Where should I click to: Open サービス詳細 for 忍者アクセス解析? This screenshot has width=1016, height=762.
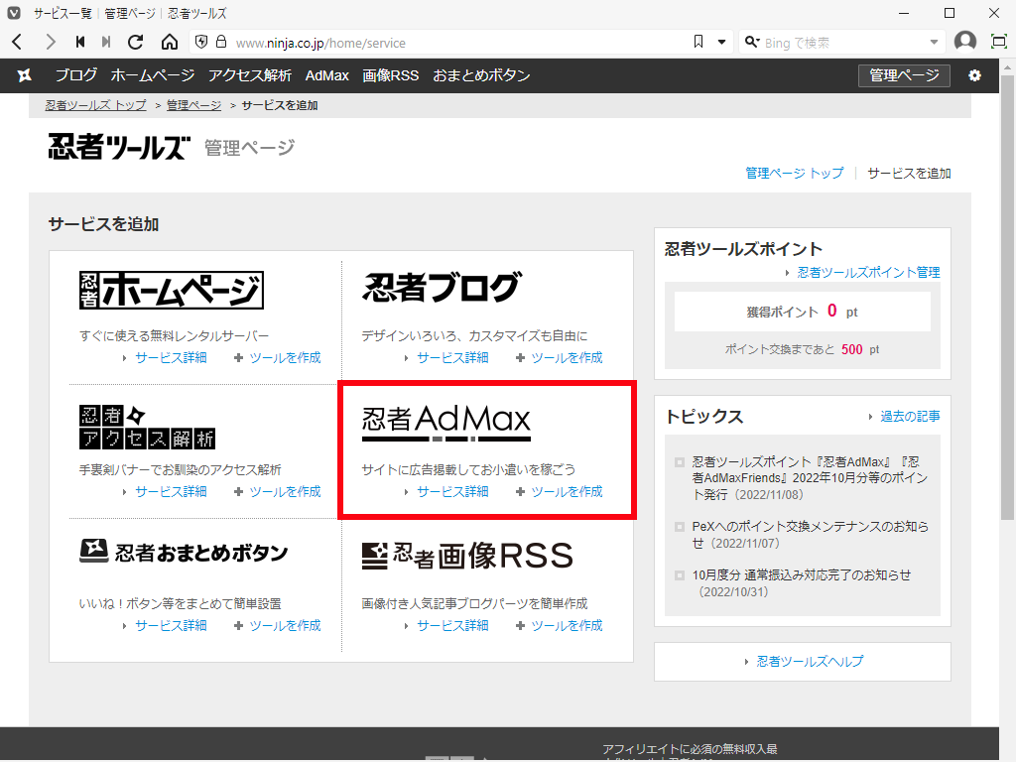pos(171,492)
